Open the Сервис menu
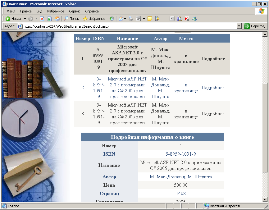Screen dimensions: 269x210 [75, 11]
